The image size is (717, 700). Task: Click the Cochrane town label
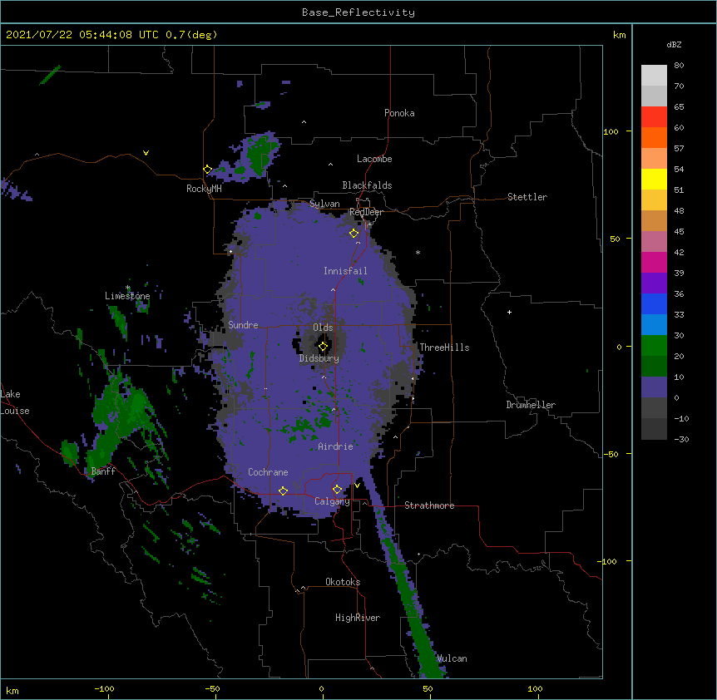[268, 472]
